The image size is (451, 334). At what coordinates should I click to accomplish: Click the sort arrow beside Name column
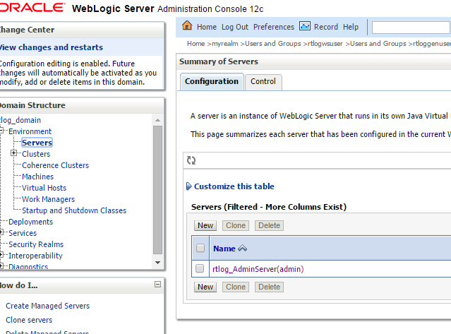(x=243, y=248)
